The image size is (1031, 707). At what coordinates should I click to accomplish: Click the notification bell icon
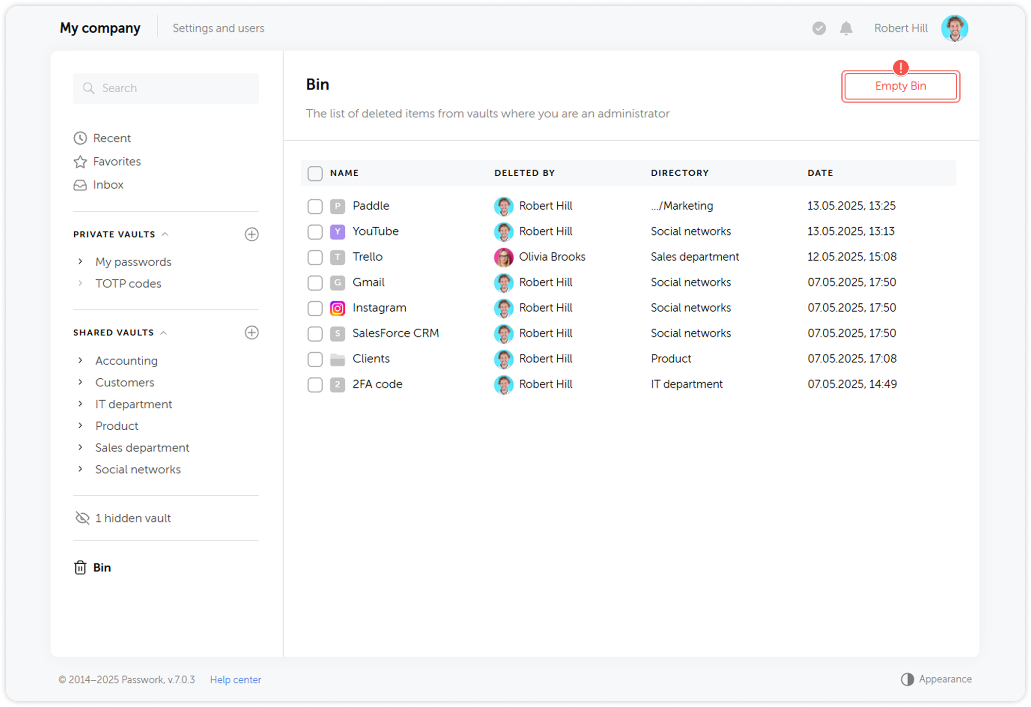coord(846,28)
